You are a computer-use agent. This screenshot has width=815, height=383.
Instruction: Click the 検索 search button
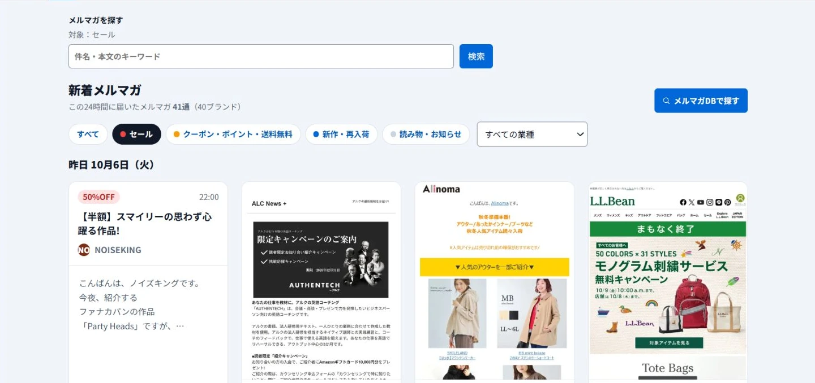[476, 56]
